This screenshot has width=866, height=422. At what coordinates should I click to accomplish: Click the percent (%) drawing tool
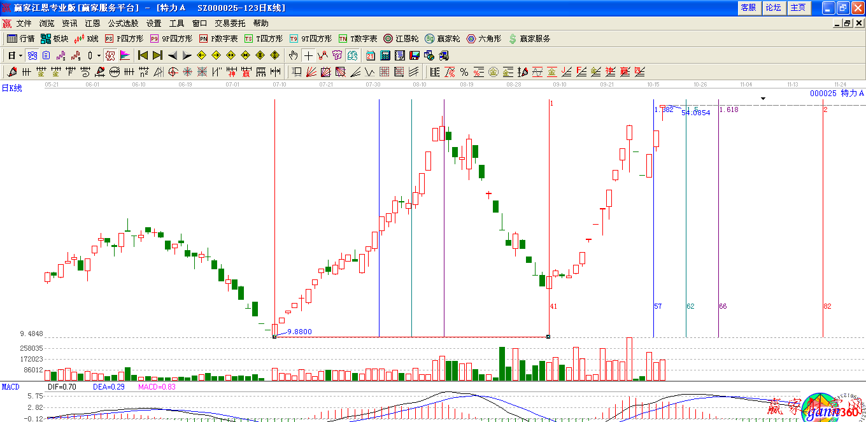click(x=464, y=72)
